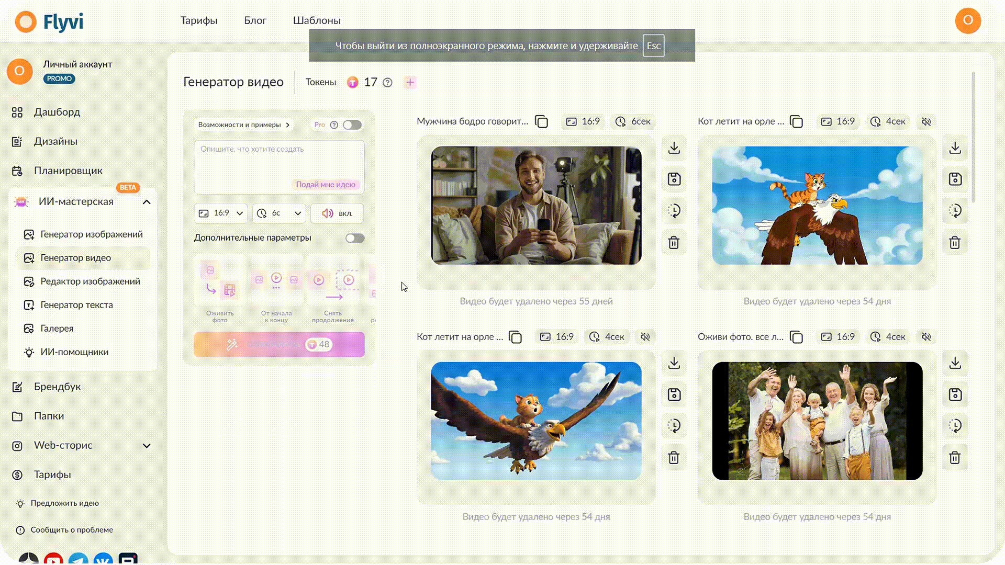This screenshot has width=1005, height=565.
Task: Select the 'От начала к концу' tile
Action: 276,289
